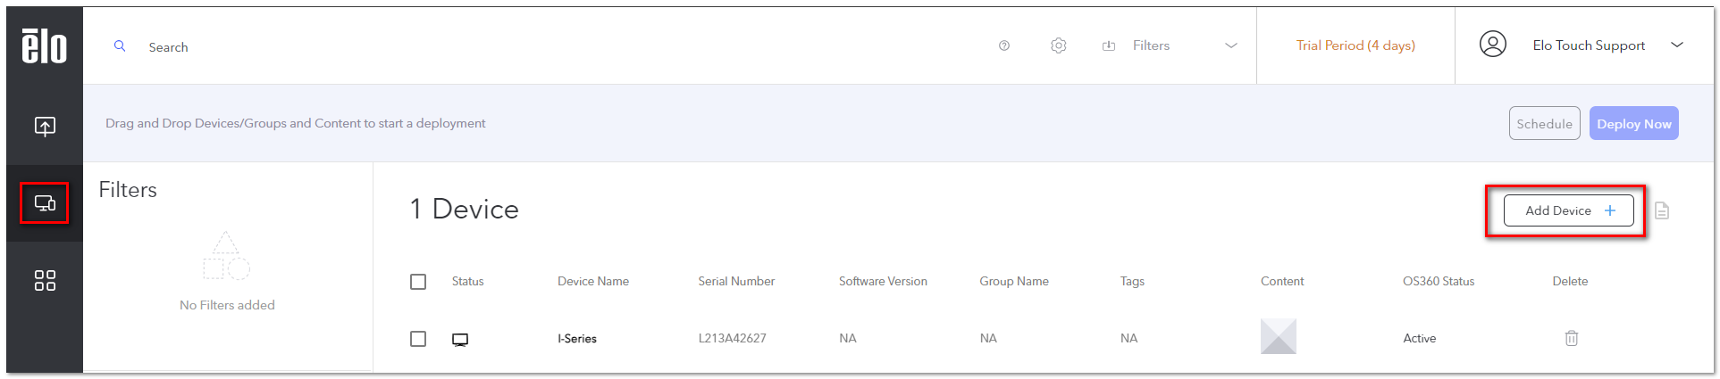Viewport: 1720px width, 379px height.
Task: Open settings gear icon
Action: point(1059,45)
